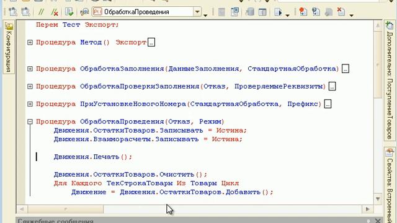Click the database cylinder toolbar icon
The width and height of the screenshot is (397, 223).
pos(249,12)
